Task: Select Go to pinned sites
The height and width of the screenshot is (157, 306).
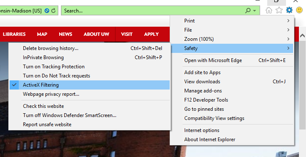Action: point(232,109)
